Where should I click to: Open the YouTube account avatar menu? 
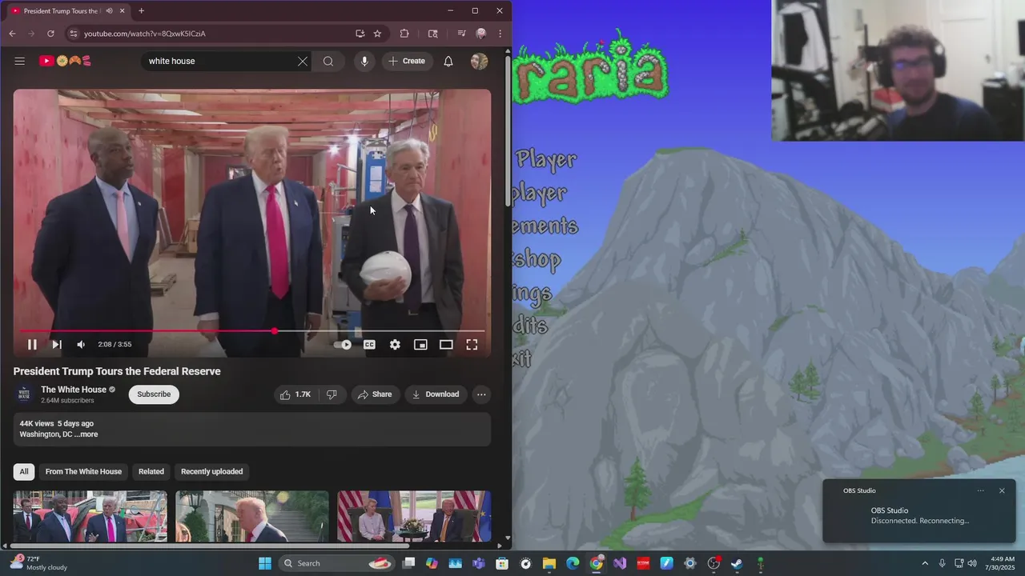click(479, 61)
